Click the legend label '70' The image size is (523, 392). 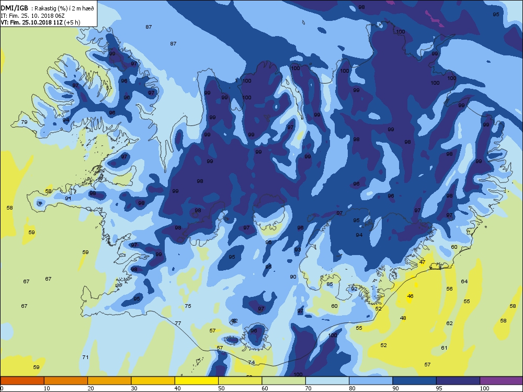(308, 388)
